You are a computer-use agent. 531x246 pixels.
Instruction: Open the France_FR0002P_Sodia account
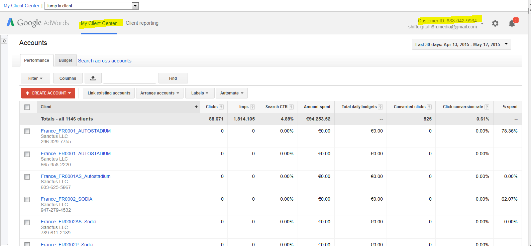tap(67, 244)
